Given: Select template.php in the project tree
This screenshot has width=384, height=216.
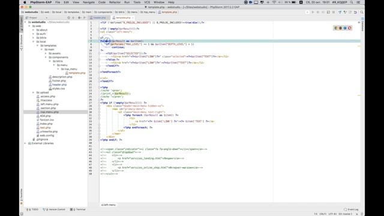Looking at the screenshot, I should pos(75,73).
